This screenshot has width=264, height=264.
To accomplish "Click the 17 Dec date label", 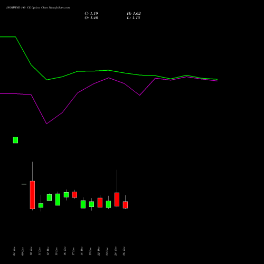I will [x=73, y=251].
